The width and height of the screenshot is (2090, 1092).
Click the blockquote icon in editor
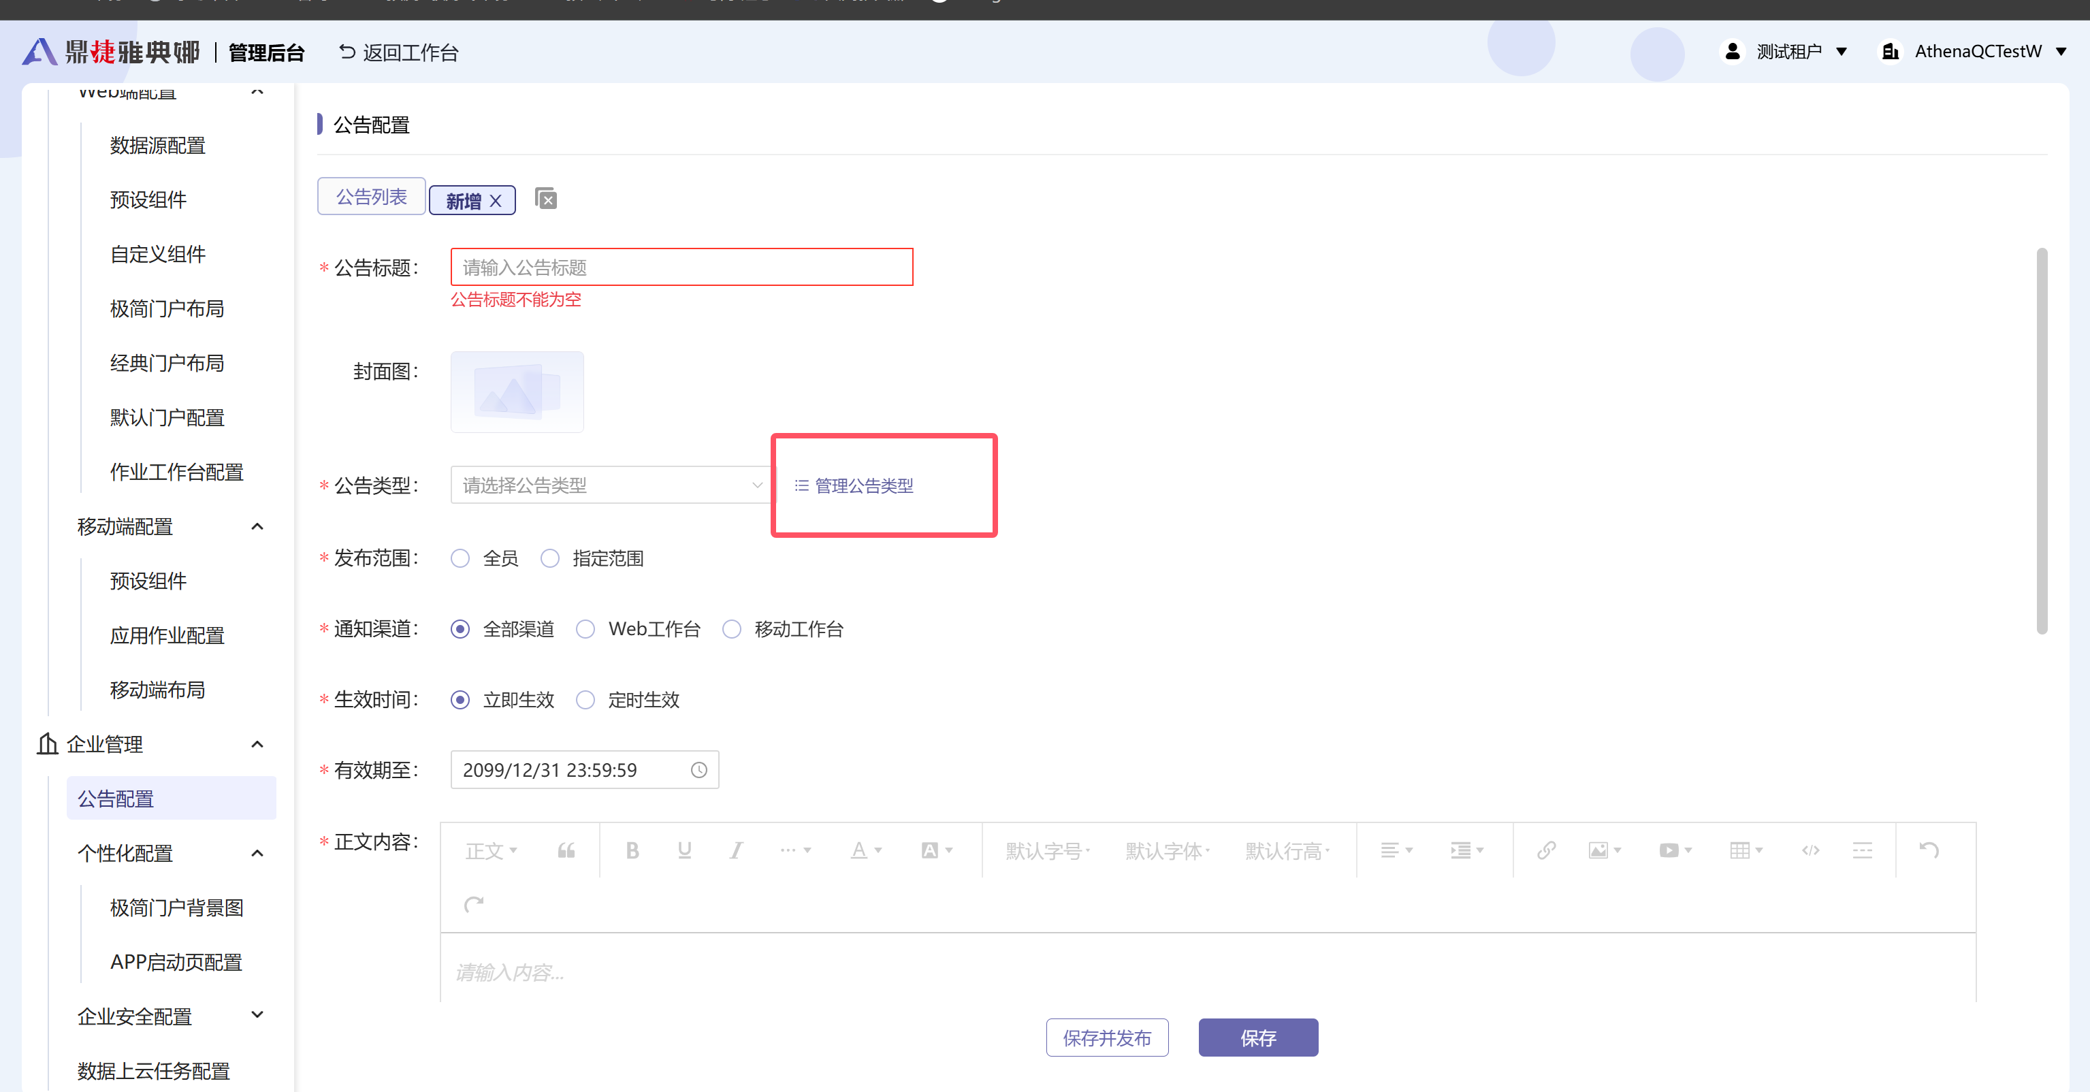[x=566, y=850]
